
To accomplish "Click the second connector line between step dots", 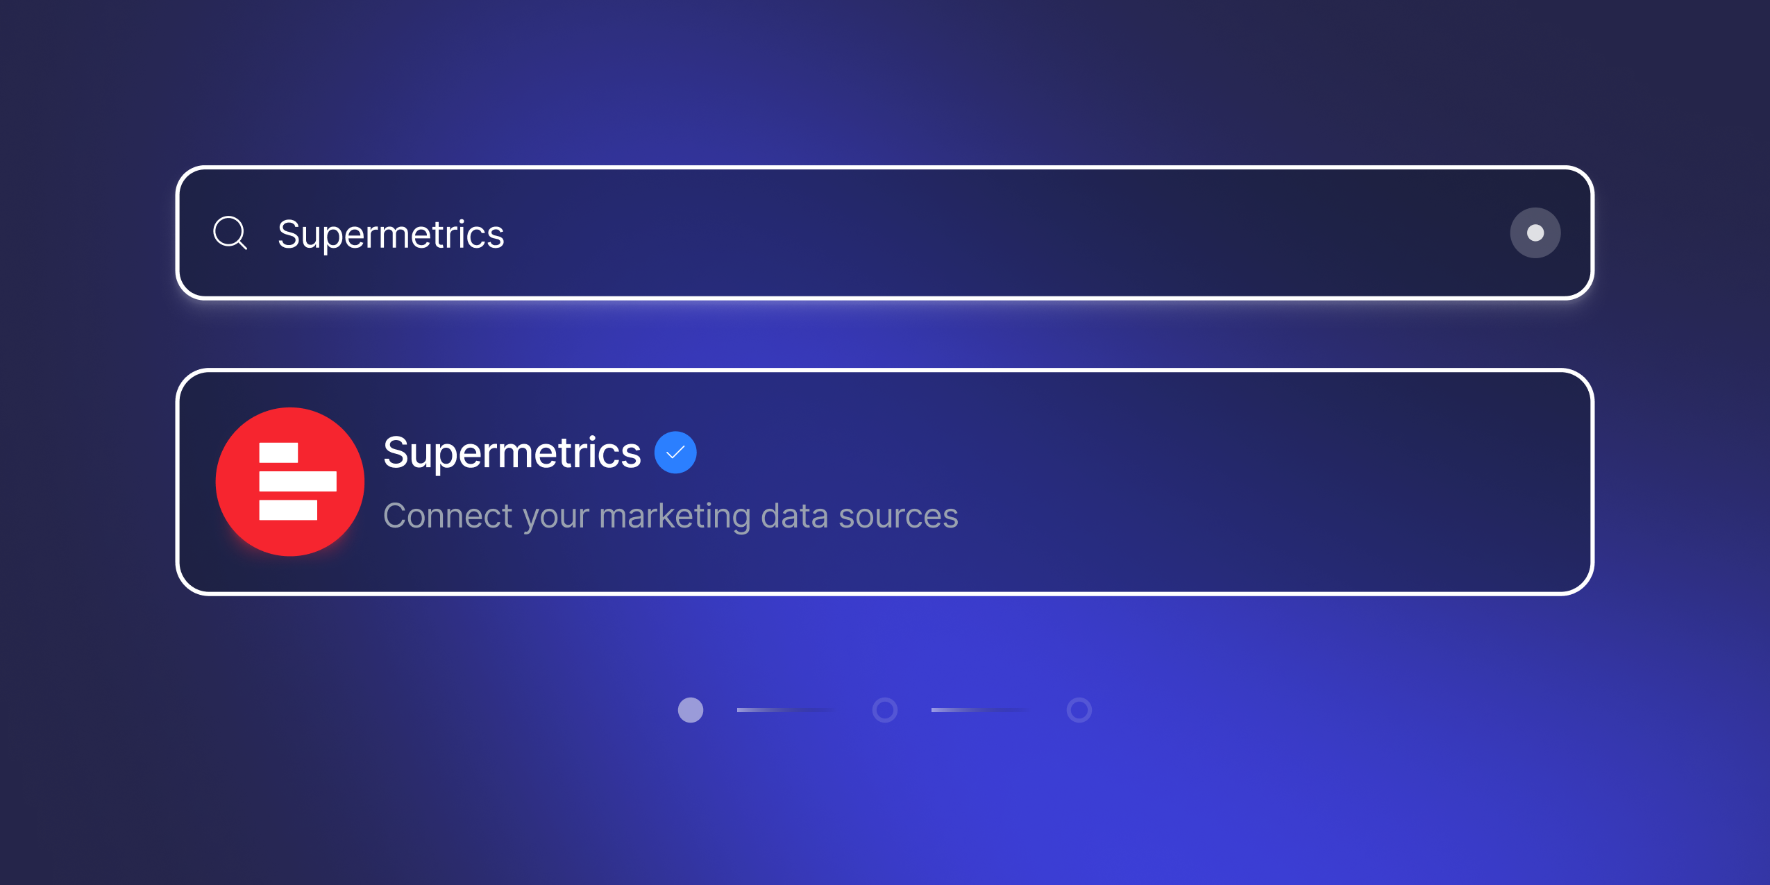I will (979, 710).
